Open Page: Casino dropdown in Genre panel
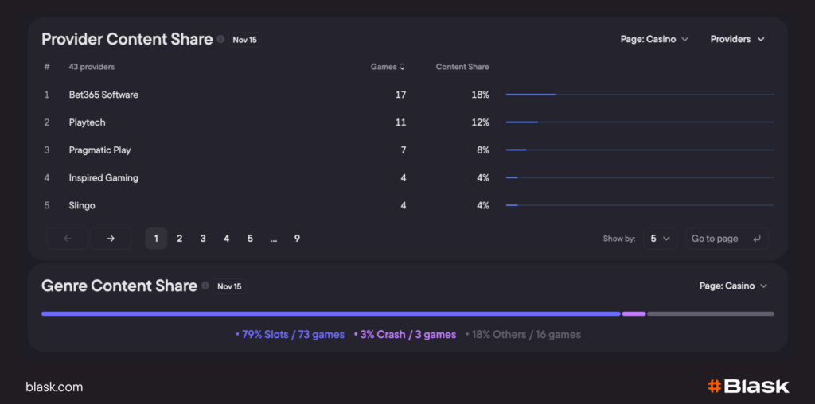The image size is (815, 404). click(733, 286)
